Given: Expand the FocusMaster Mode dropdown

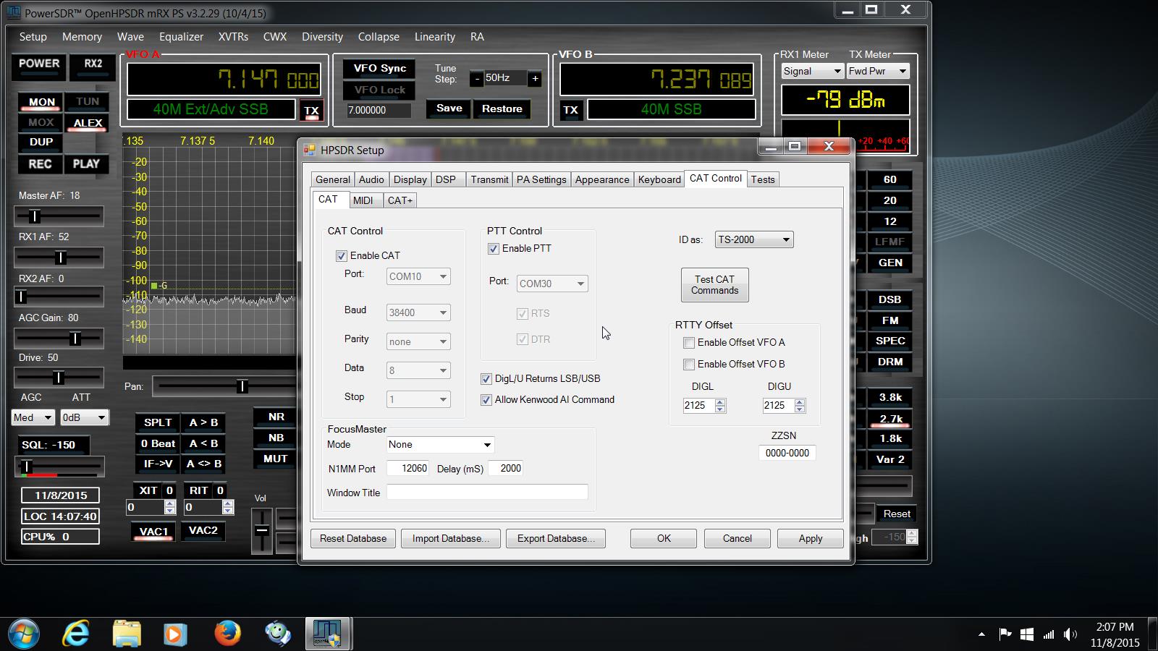Looking at the screenshot, I should pos(439,445).
